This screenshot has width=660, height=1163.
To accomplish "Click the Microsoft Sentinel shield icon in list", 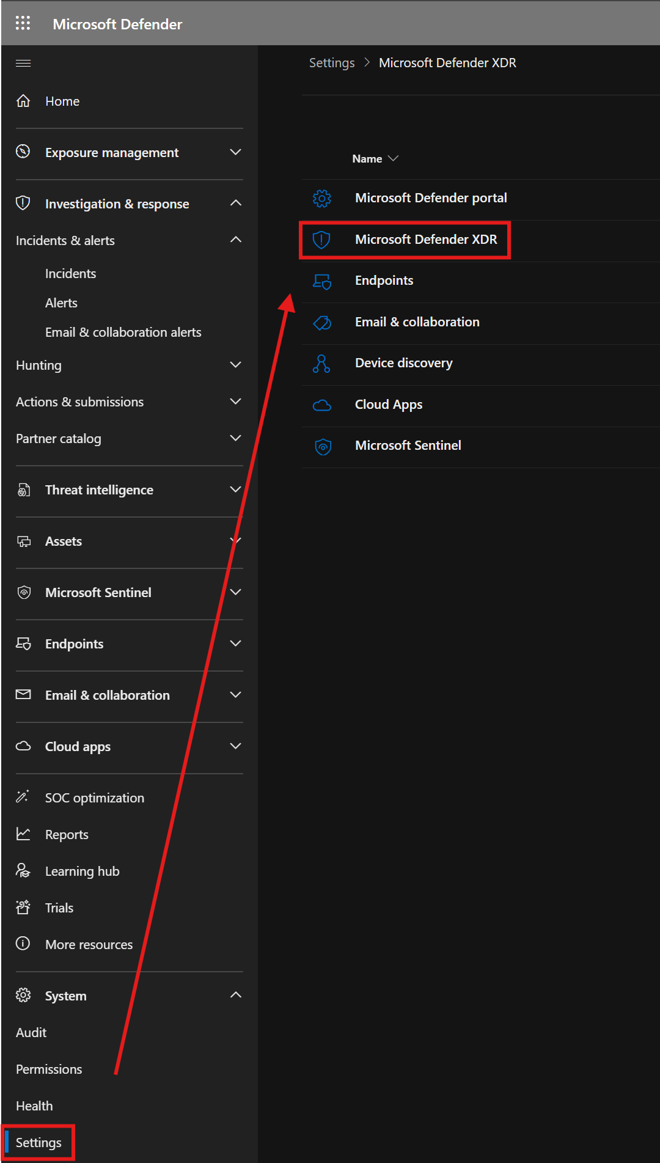I will pos(323,446).
